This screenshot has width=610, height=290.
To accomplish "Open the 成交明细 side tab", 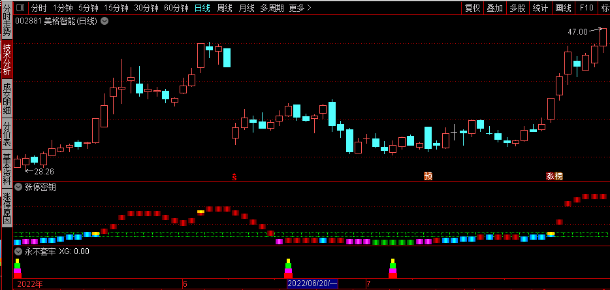I will [x=7, y=99].
